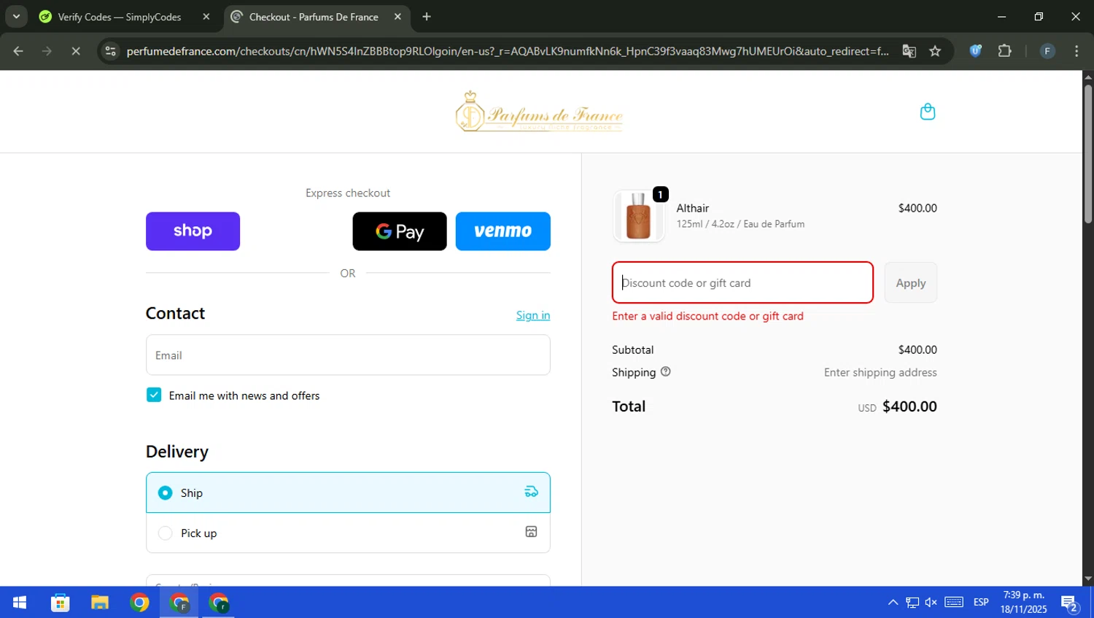Pay with Google Pay button
This screenshot has height=618, width=1094.
pos(400,231)
